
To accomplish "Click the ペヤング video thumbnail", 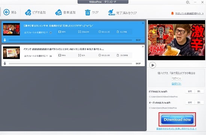I will tap(12, 53).
